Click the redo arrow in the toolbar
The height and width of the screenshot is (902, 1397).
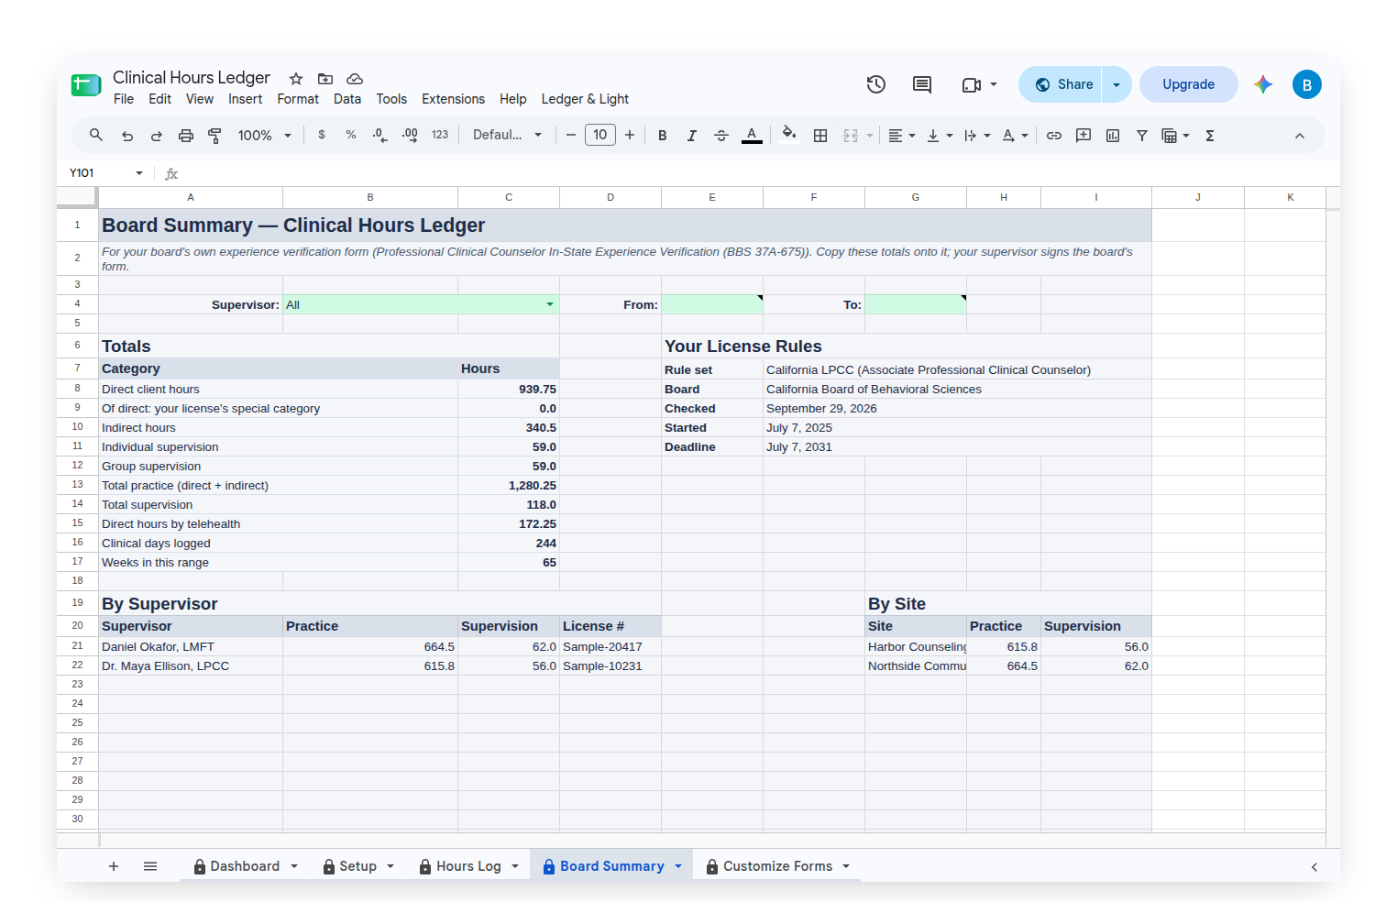click(x=157, y=136)
